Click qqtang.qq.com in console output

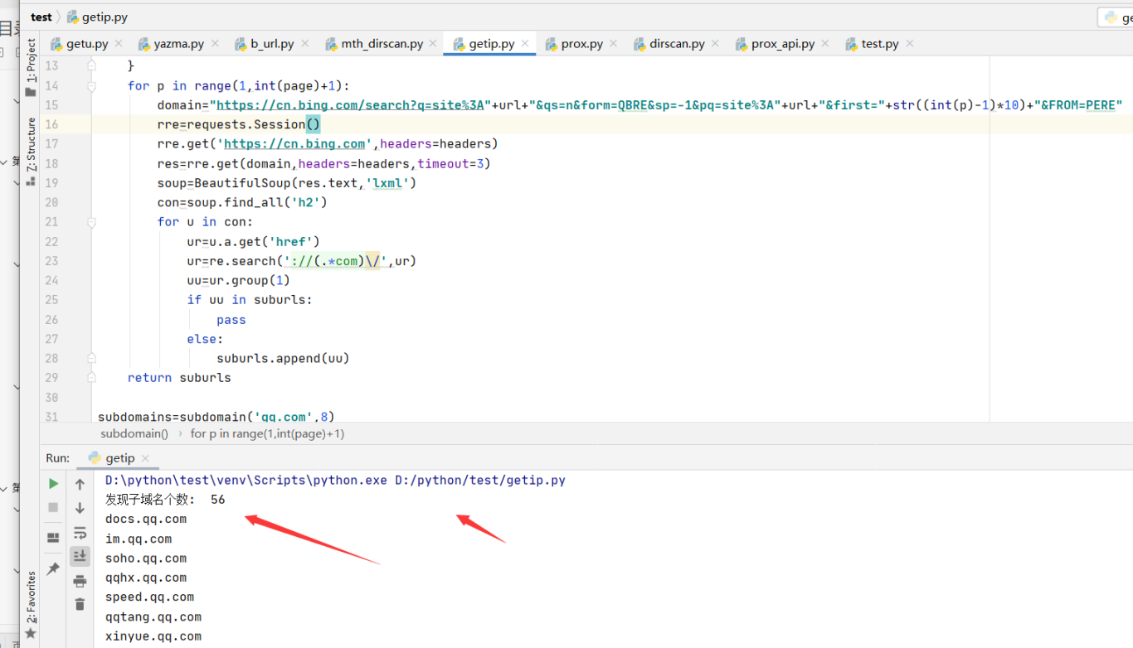coord(153,617)
